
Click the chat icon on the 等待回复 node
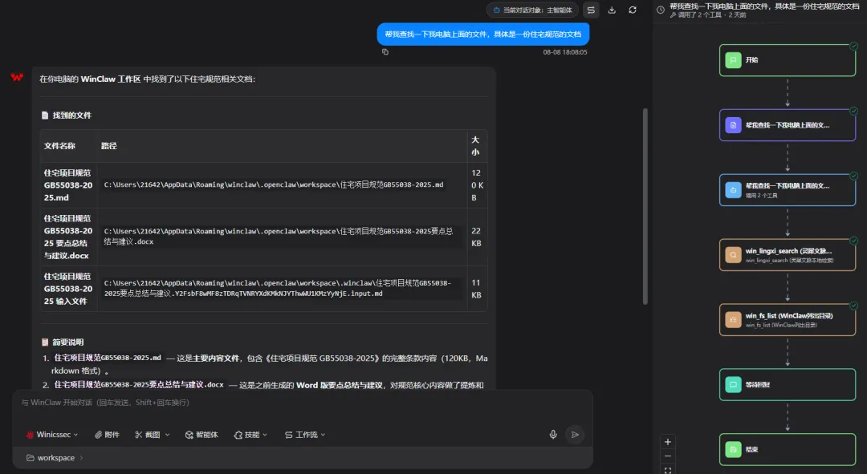(733, 384)
